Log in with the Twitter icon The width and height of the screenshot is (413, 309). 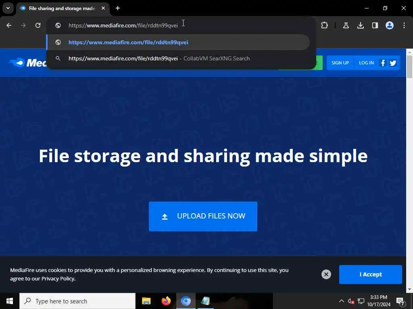point(393,63)
